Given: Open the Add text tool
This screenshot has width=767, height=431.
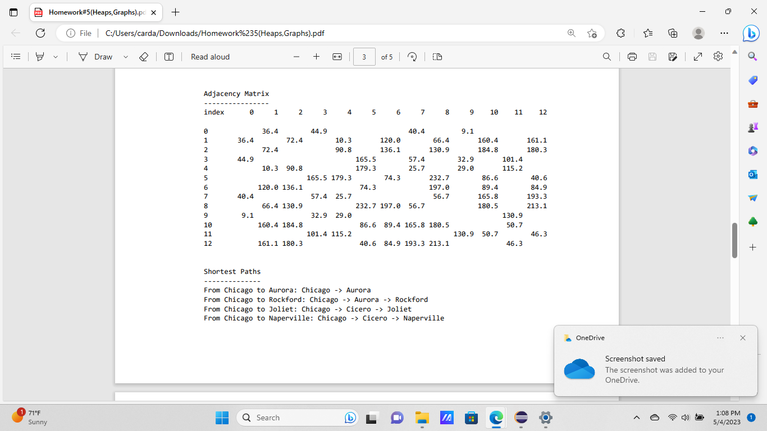Looking at the screenshot, I should click(168, 56).
